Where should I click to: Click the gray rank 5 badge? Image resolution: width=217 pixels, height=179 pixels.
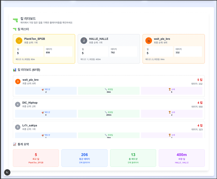tap(18, 127)
